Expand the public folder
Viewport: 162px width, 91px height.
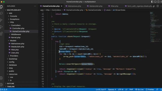(x=11, y=71)
